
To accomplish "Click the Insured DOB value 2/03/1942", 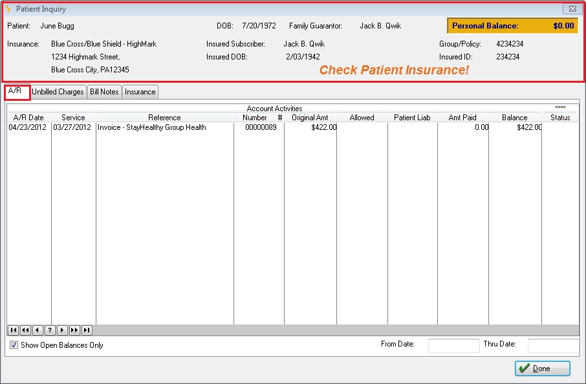I will 303,57.
